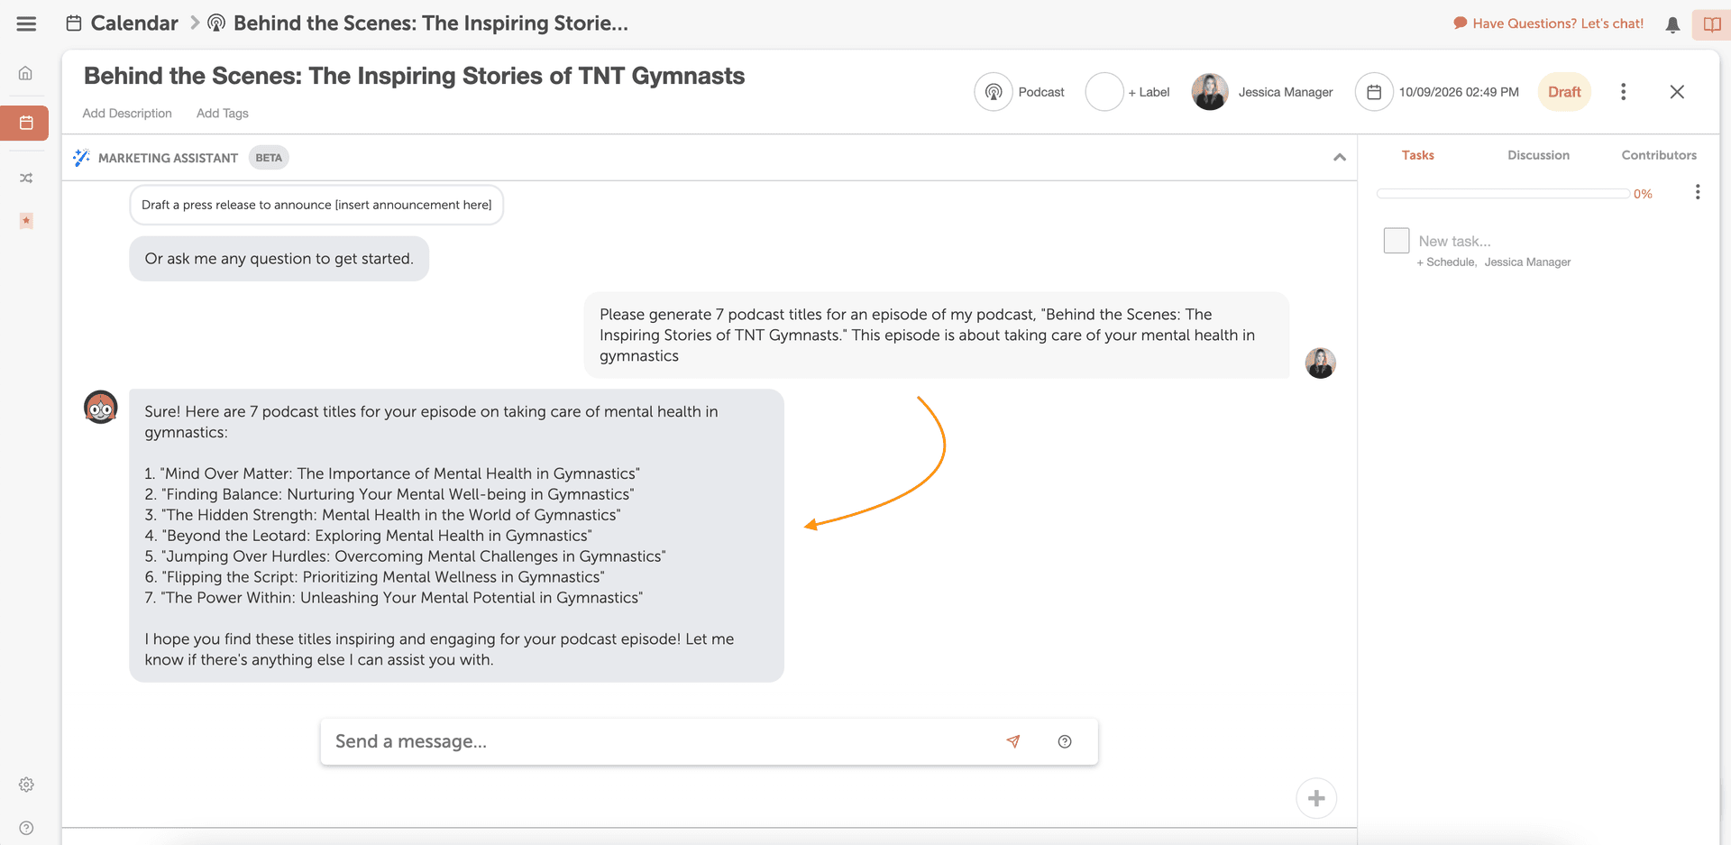Check the New task checkbox
Image resolution: width=1731 pixels, height=845 pixels.
click(1396, 240)
